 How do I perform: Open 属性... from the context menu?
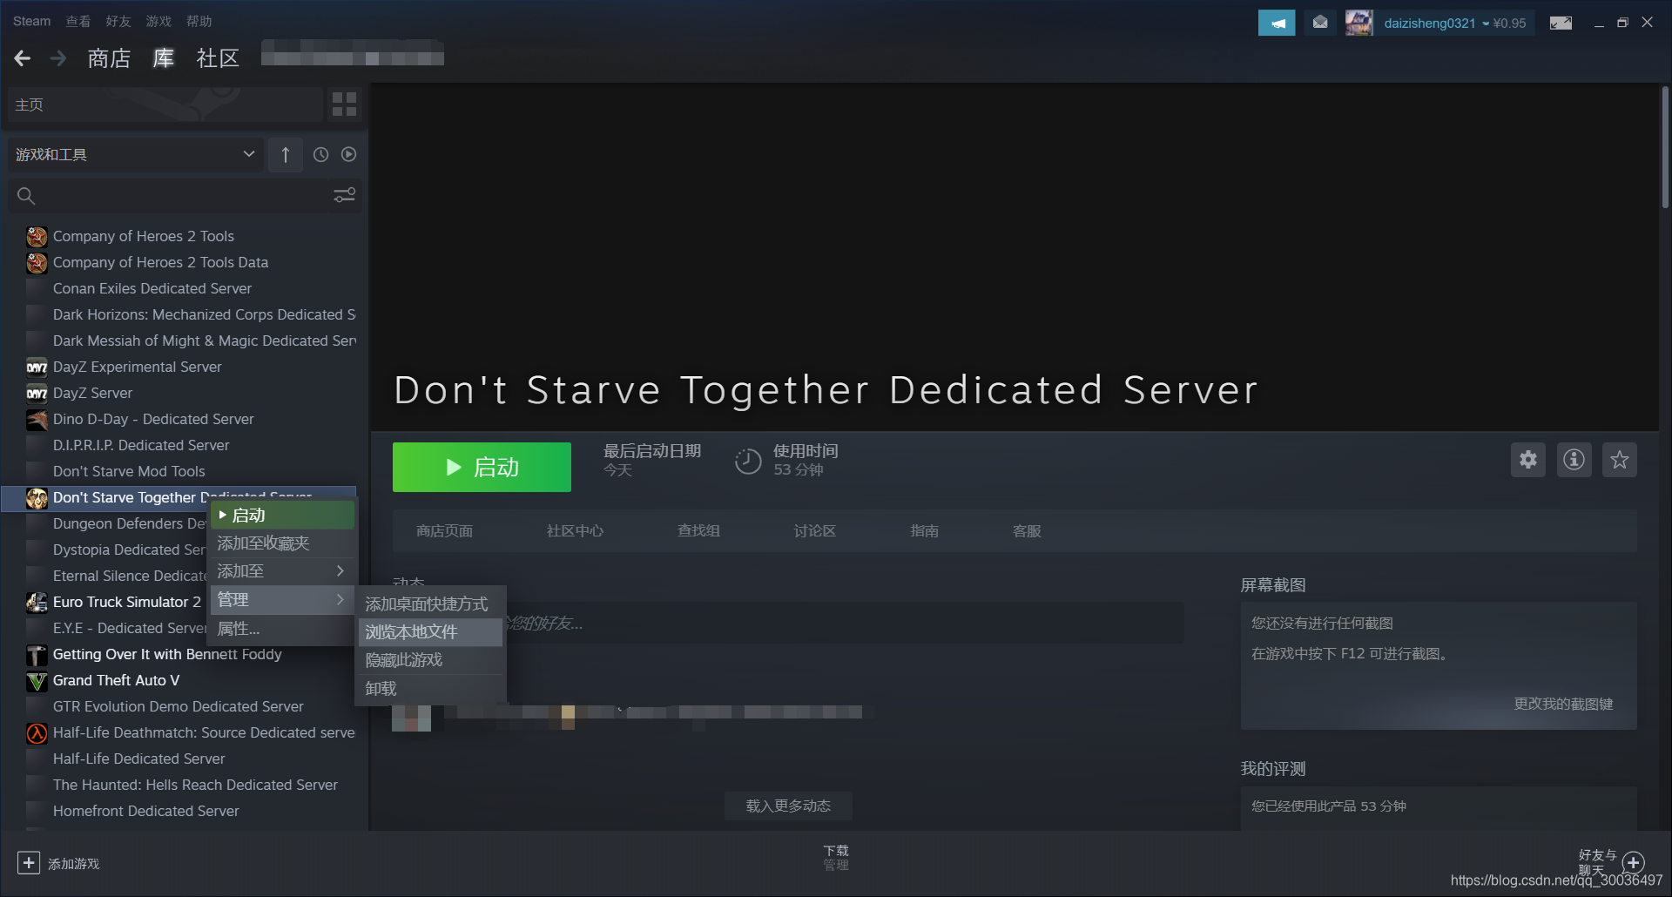(x=282, y=629)
